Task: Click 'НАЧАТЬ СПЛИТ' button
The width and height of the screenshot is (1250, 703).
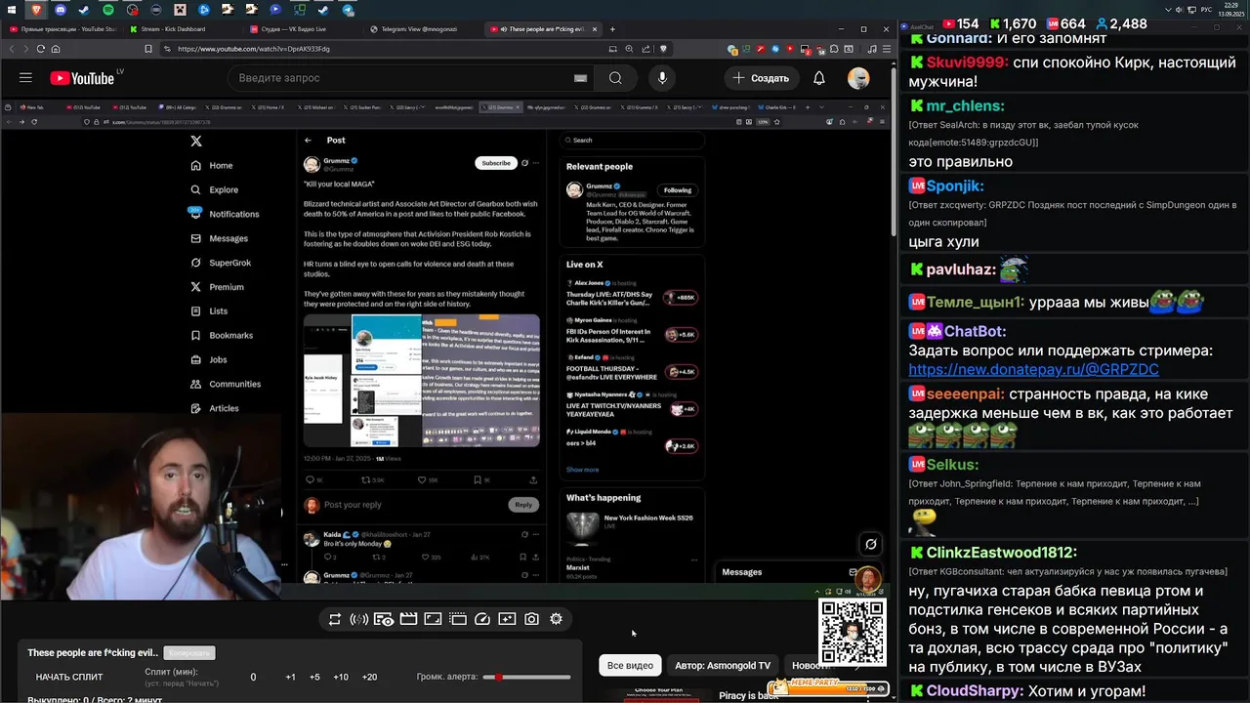Action: [x=69, y=677]
